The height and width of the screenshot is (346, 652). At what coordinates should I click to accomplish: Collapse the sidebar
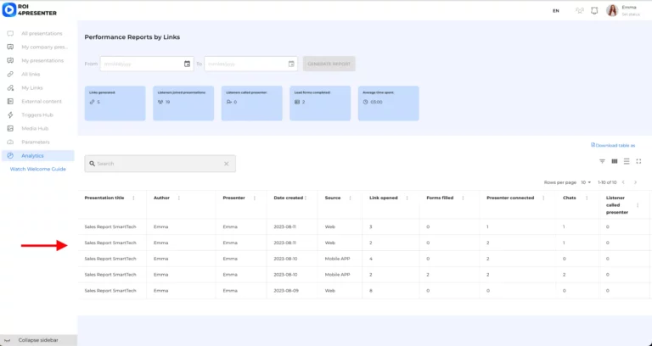tap(38, 340)
